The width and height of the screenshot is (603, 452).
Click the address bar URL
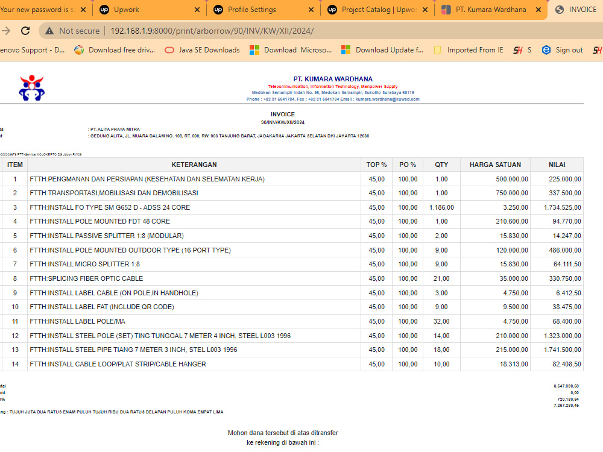pos(212,31)
